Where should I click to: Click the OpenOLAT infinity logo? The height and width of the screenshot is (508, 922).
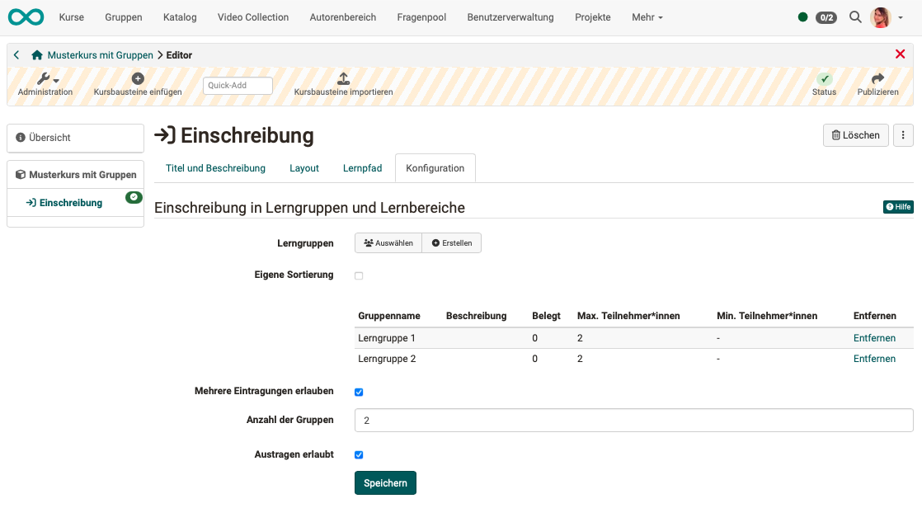(26, 16)
